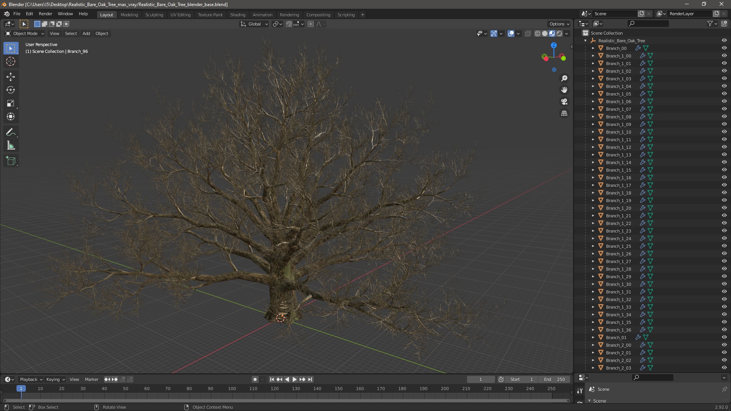Click the camera view icon in header
Image resolution: width=731 pixels, height=411 pixels.
click(564, 101)
